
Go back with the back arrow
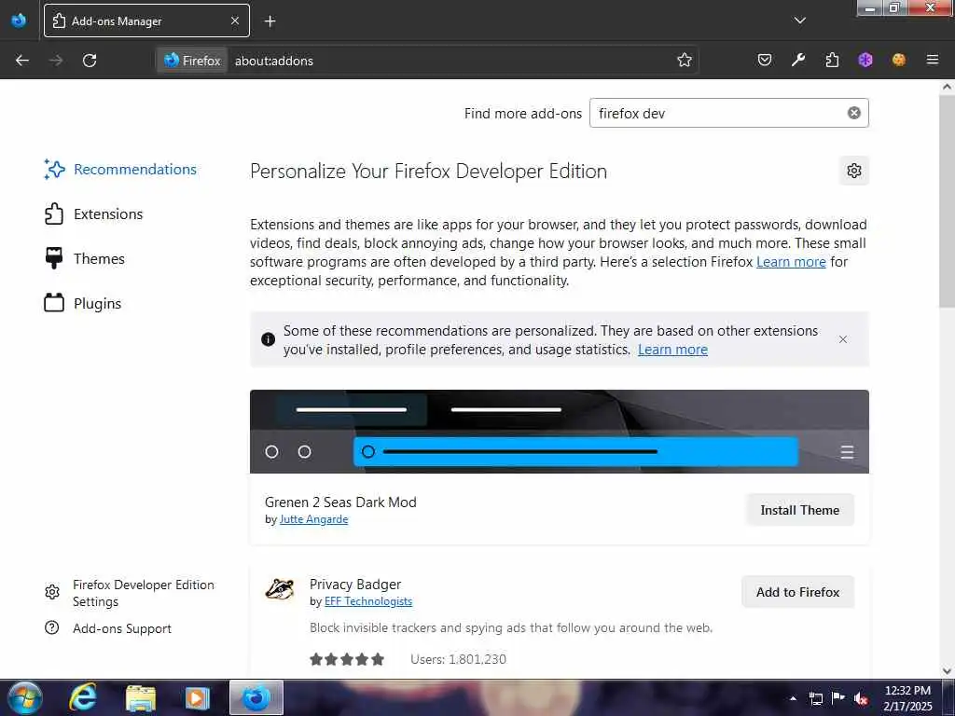pos(22,61)
